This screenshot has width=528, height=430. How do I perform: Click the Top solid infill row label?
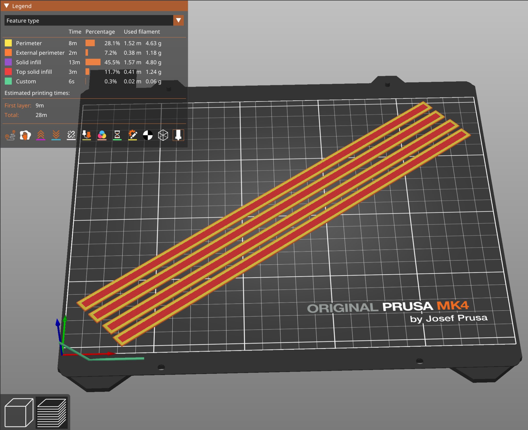pos(34,72)
